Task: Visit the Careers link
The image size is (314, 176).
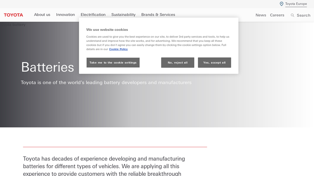Action: click(x=277, y=15)
